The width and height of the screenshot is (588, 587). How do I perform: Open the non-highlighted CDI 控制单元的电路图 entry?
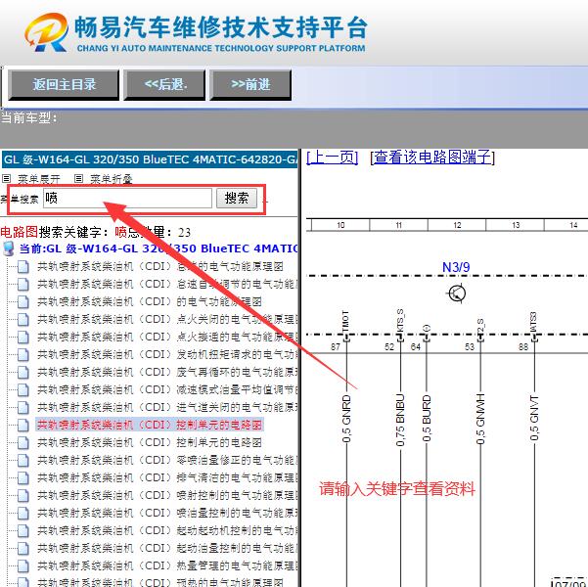pyautogui.click(x=150, y=442)
